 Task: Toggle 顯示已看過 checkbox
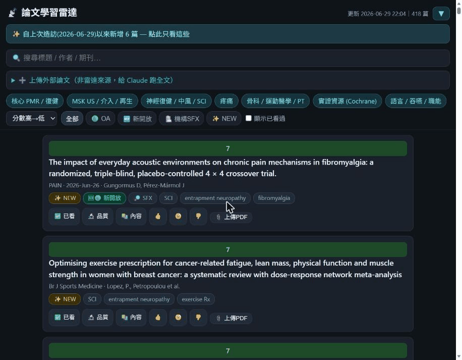pyautogui.click(x=249, y=118)
